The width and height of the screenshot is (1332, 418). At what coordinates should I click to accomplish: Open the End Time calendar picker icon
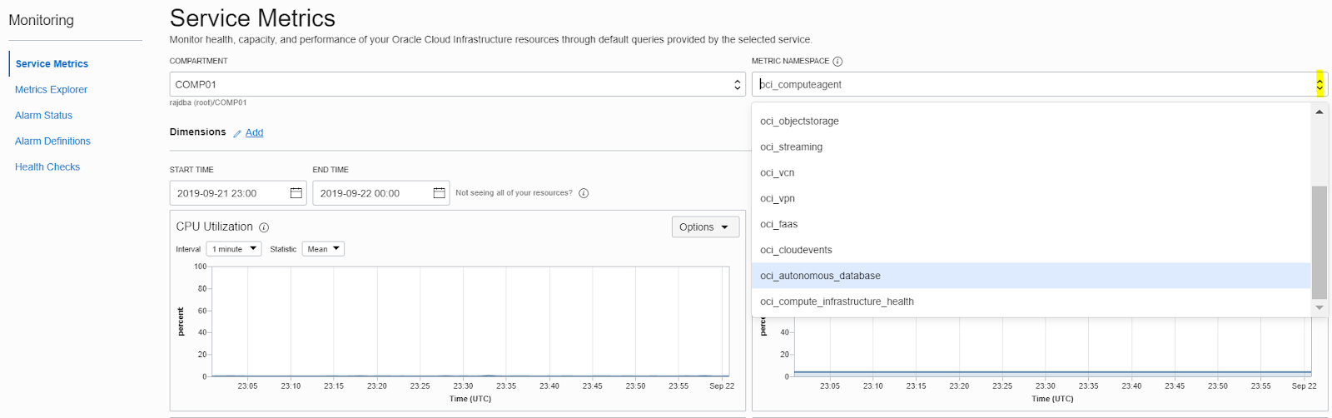(439, 193)
